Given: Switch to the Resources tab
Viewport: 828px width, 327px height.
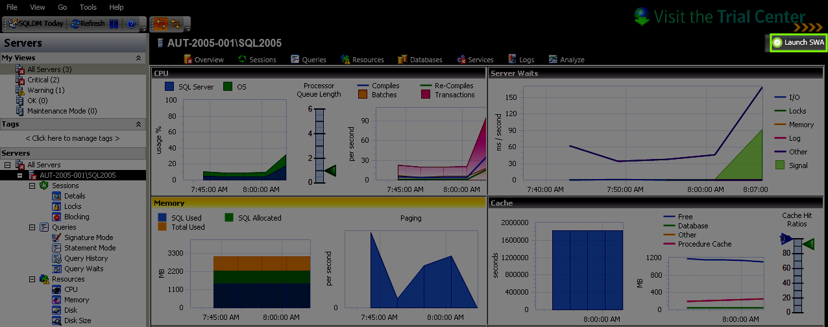Looking at the screenshot, I should tap(362, 59).
